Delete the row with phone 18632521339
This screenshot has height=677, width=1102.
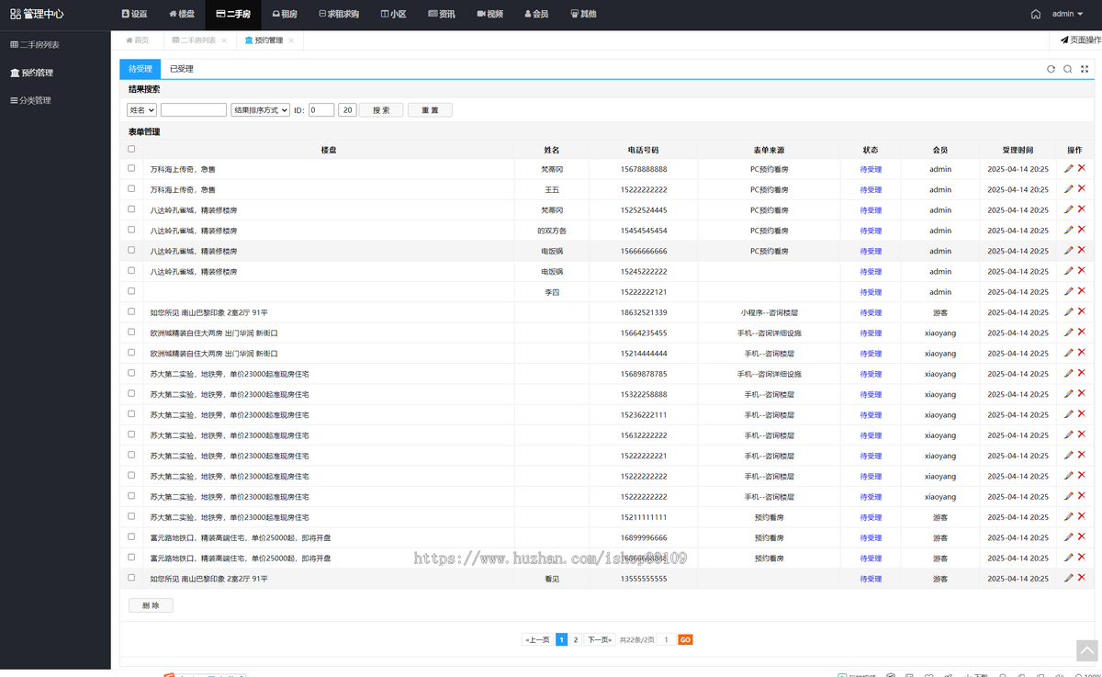(1081, 311)
